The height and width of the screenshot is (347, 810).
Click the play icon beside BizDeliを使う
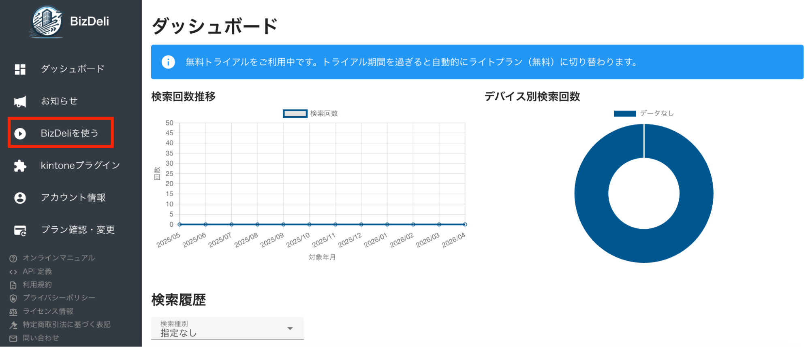pyautogui.click(x=20, y=134)
